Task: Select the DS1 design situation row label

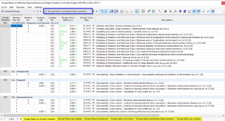Action: click(x=5, y=23)
